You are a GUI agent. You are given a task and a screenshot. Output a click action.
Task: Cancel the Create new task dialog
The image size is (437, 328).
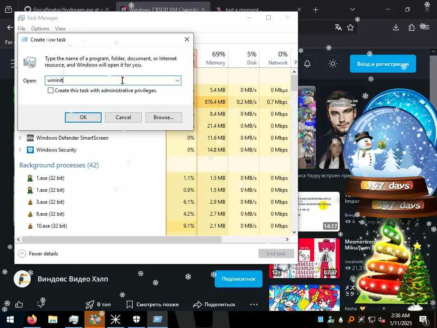tap(123, 117)
